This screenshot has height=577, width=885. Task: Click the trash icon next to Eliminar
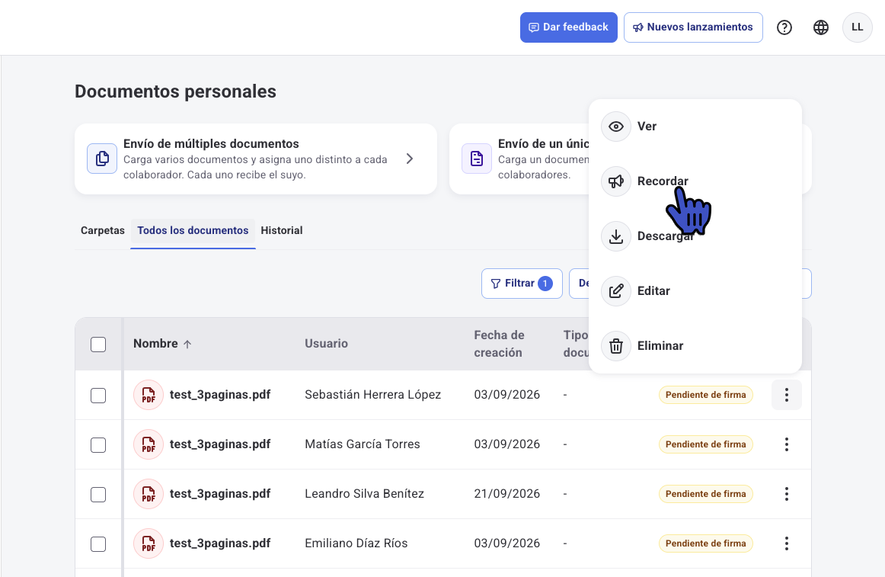(616, 345)
